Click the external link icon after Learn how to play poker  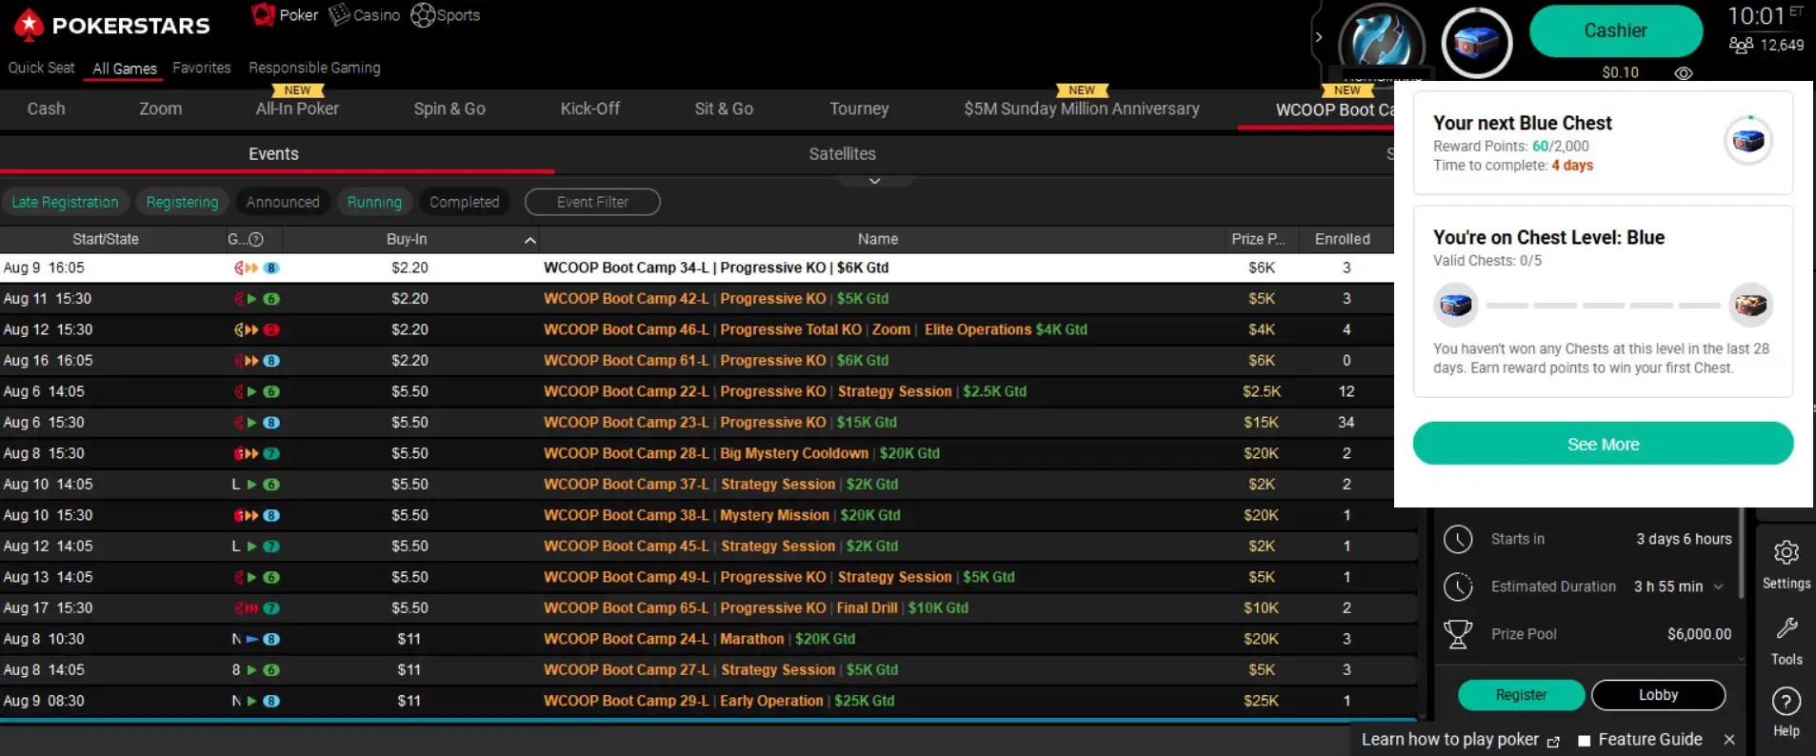pyautogui.click(x=1553, y=741)
